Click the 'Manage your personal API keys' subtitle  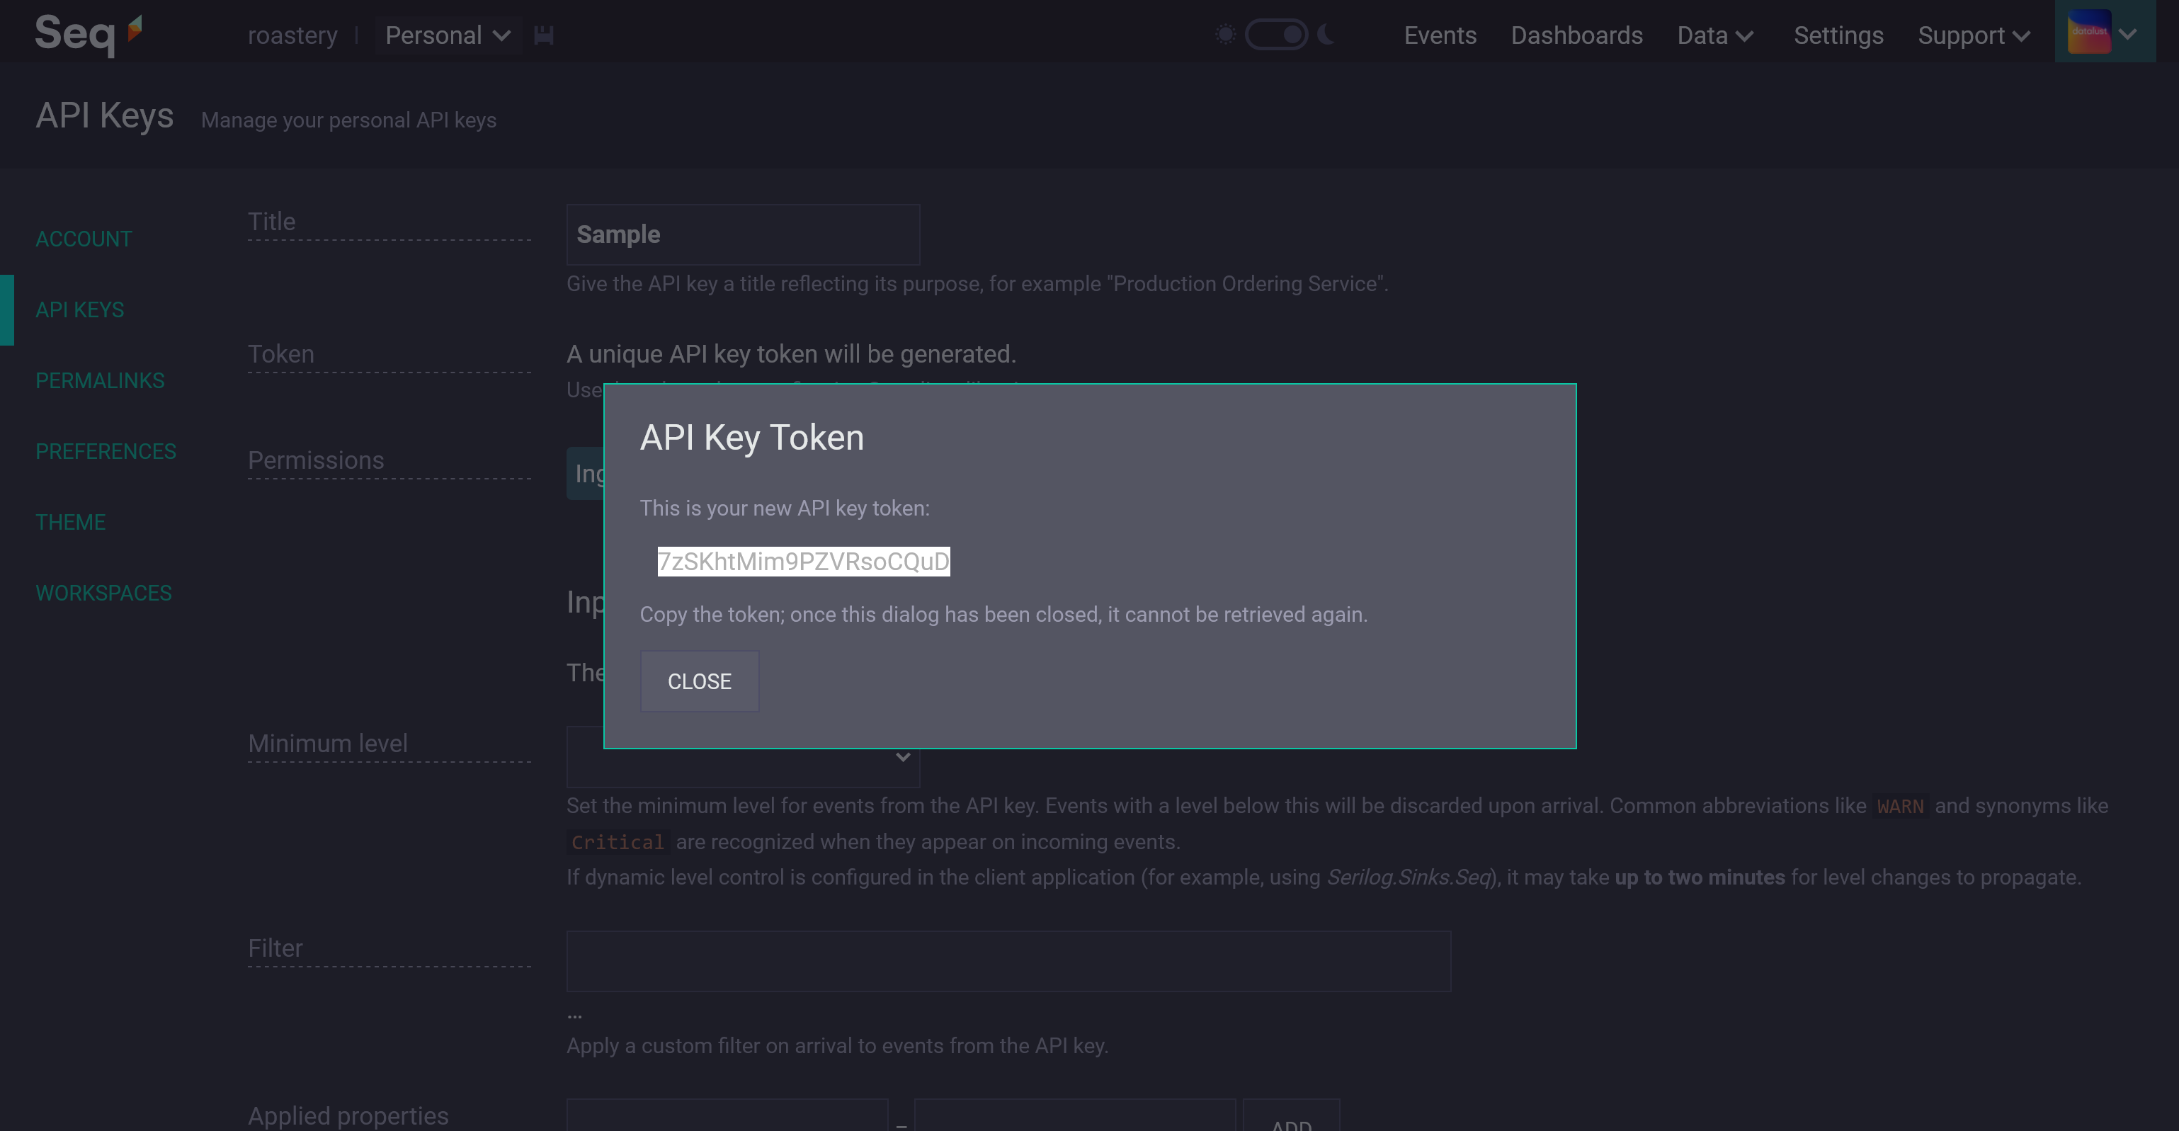[348, 120]
